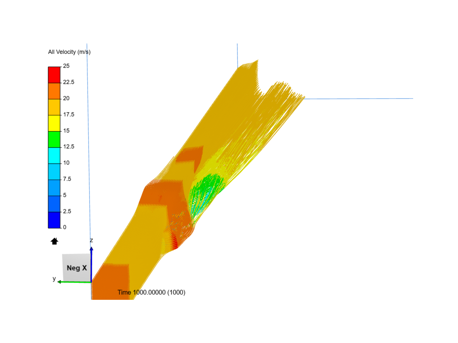Click legend value 12.5
This screenshot has width=458, height=343.
69,146
